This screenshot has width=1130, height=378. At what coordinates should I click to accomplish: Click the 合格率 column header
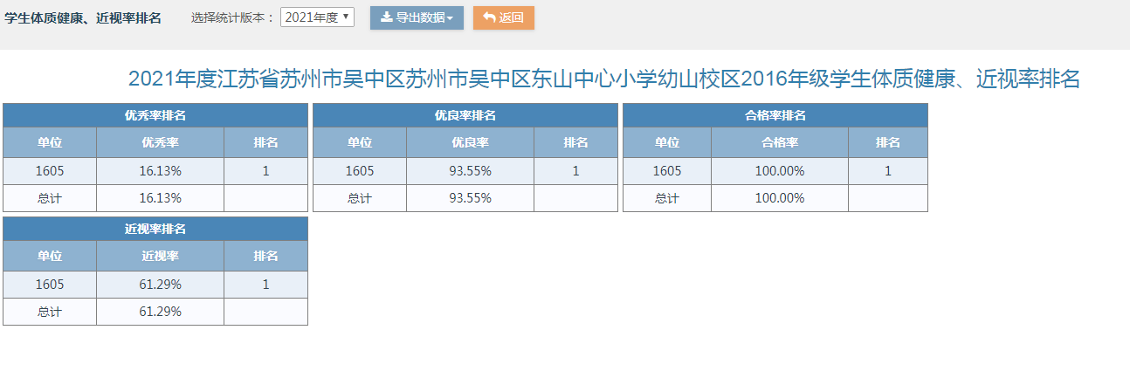point(780,142)
